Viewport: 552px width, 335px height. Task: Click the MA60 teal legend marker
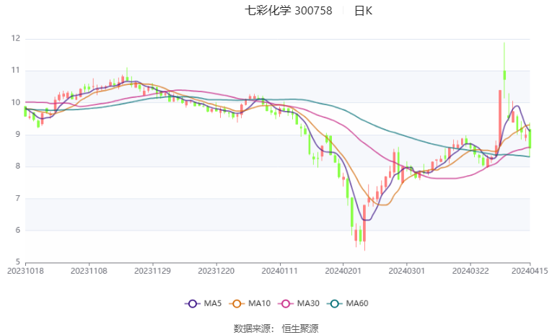click(x=335, y=304)
